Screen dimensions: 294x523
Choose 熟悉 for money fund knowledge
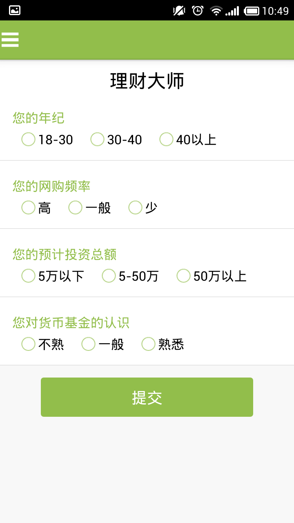click(149, 344)
